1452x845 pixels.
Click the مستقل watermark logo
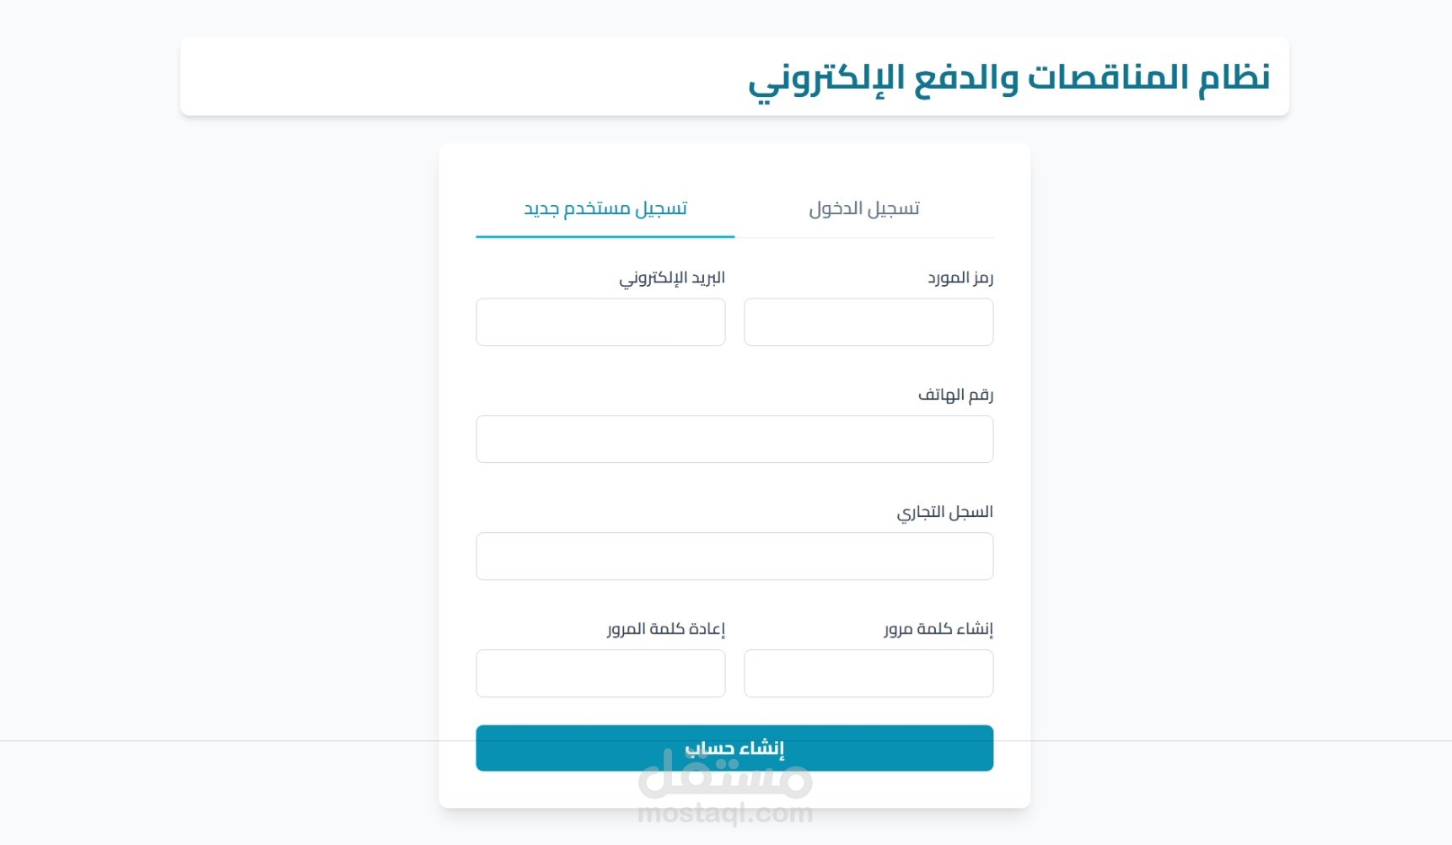pyautogui.click(x=725, y=774)
